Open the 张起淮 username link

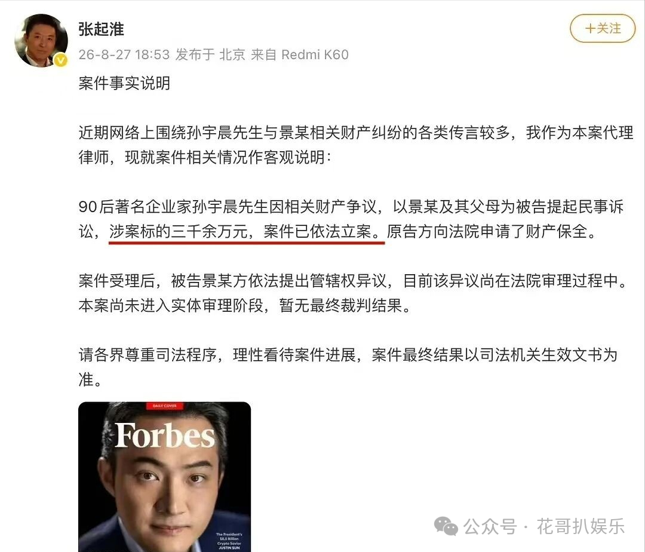(101, 29)
